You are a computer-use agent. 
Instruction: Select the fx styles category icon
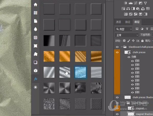tap(35, 79)
